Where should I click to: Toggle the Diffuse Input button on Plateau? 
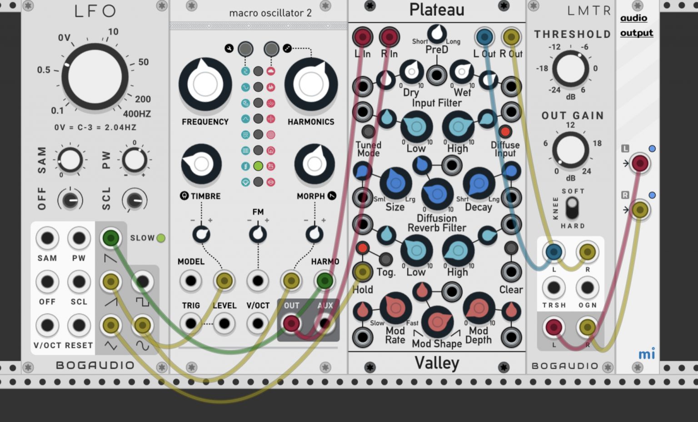[505, 132]
